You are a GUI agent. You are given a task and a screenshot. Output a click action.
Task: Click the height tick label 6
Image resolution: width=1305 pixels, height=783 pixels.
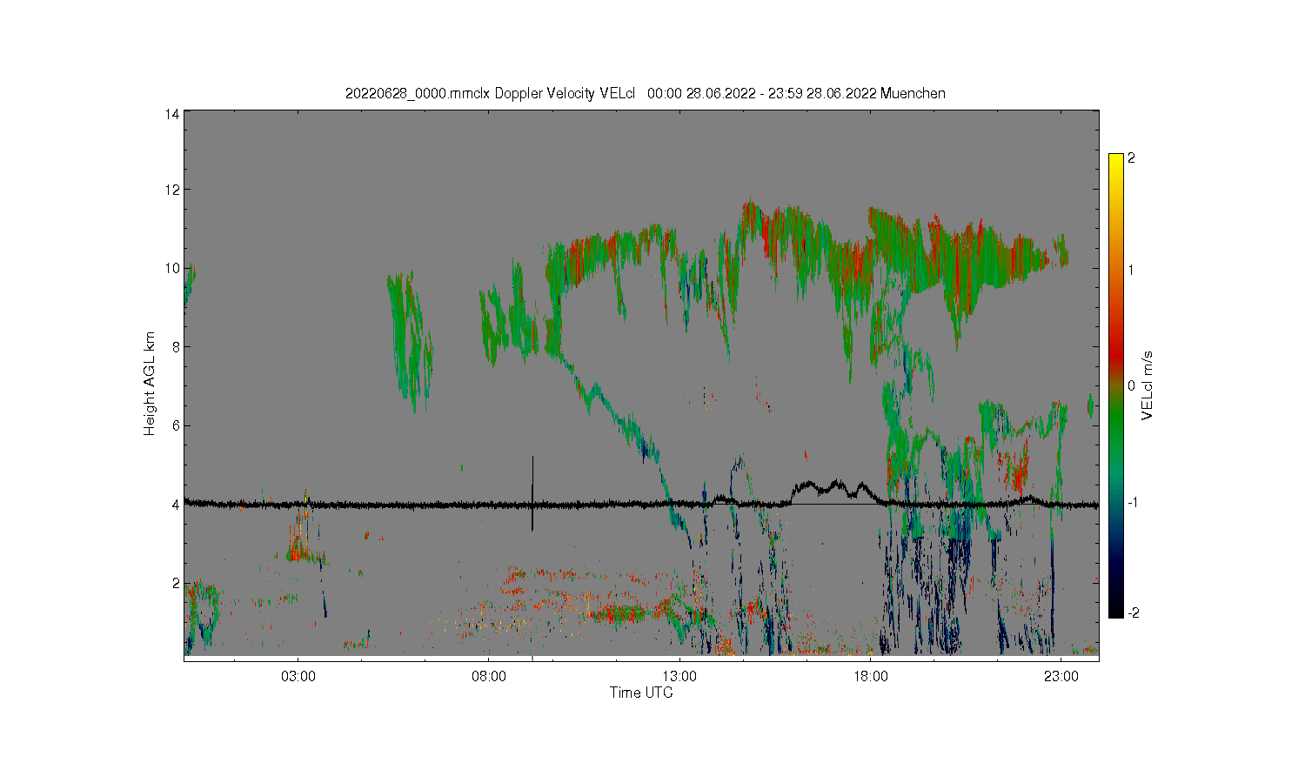[176, 425]
